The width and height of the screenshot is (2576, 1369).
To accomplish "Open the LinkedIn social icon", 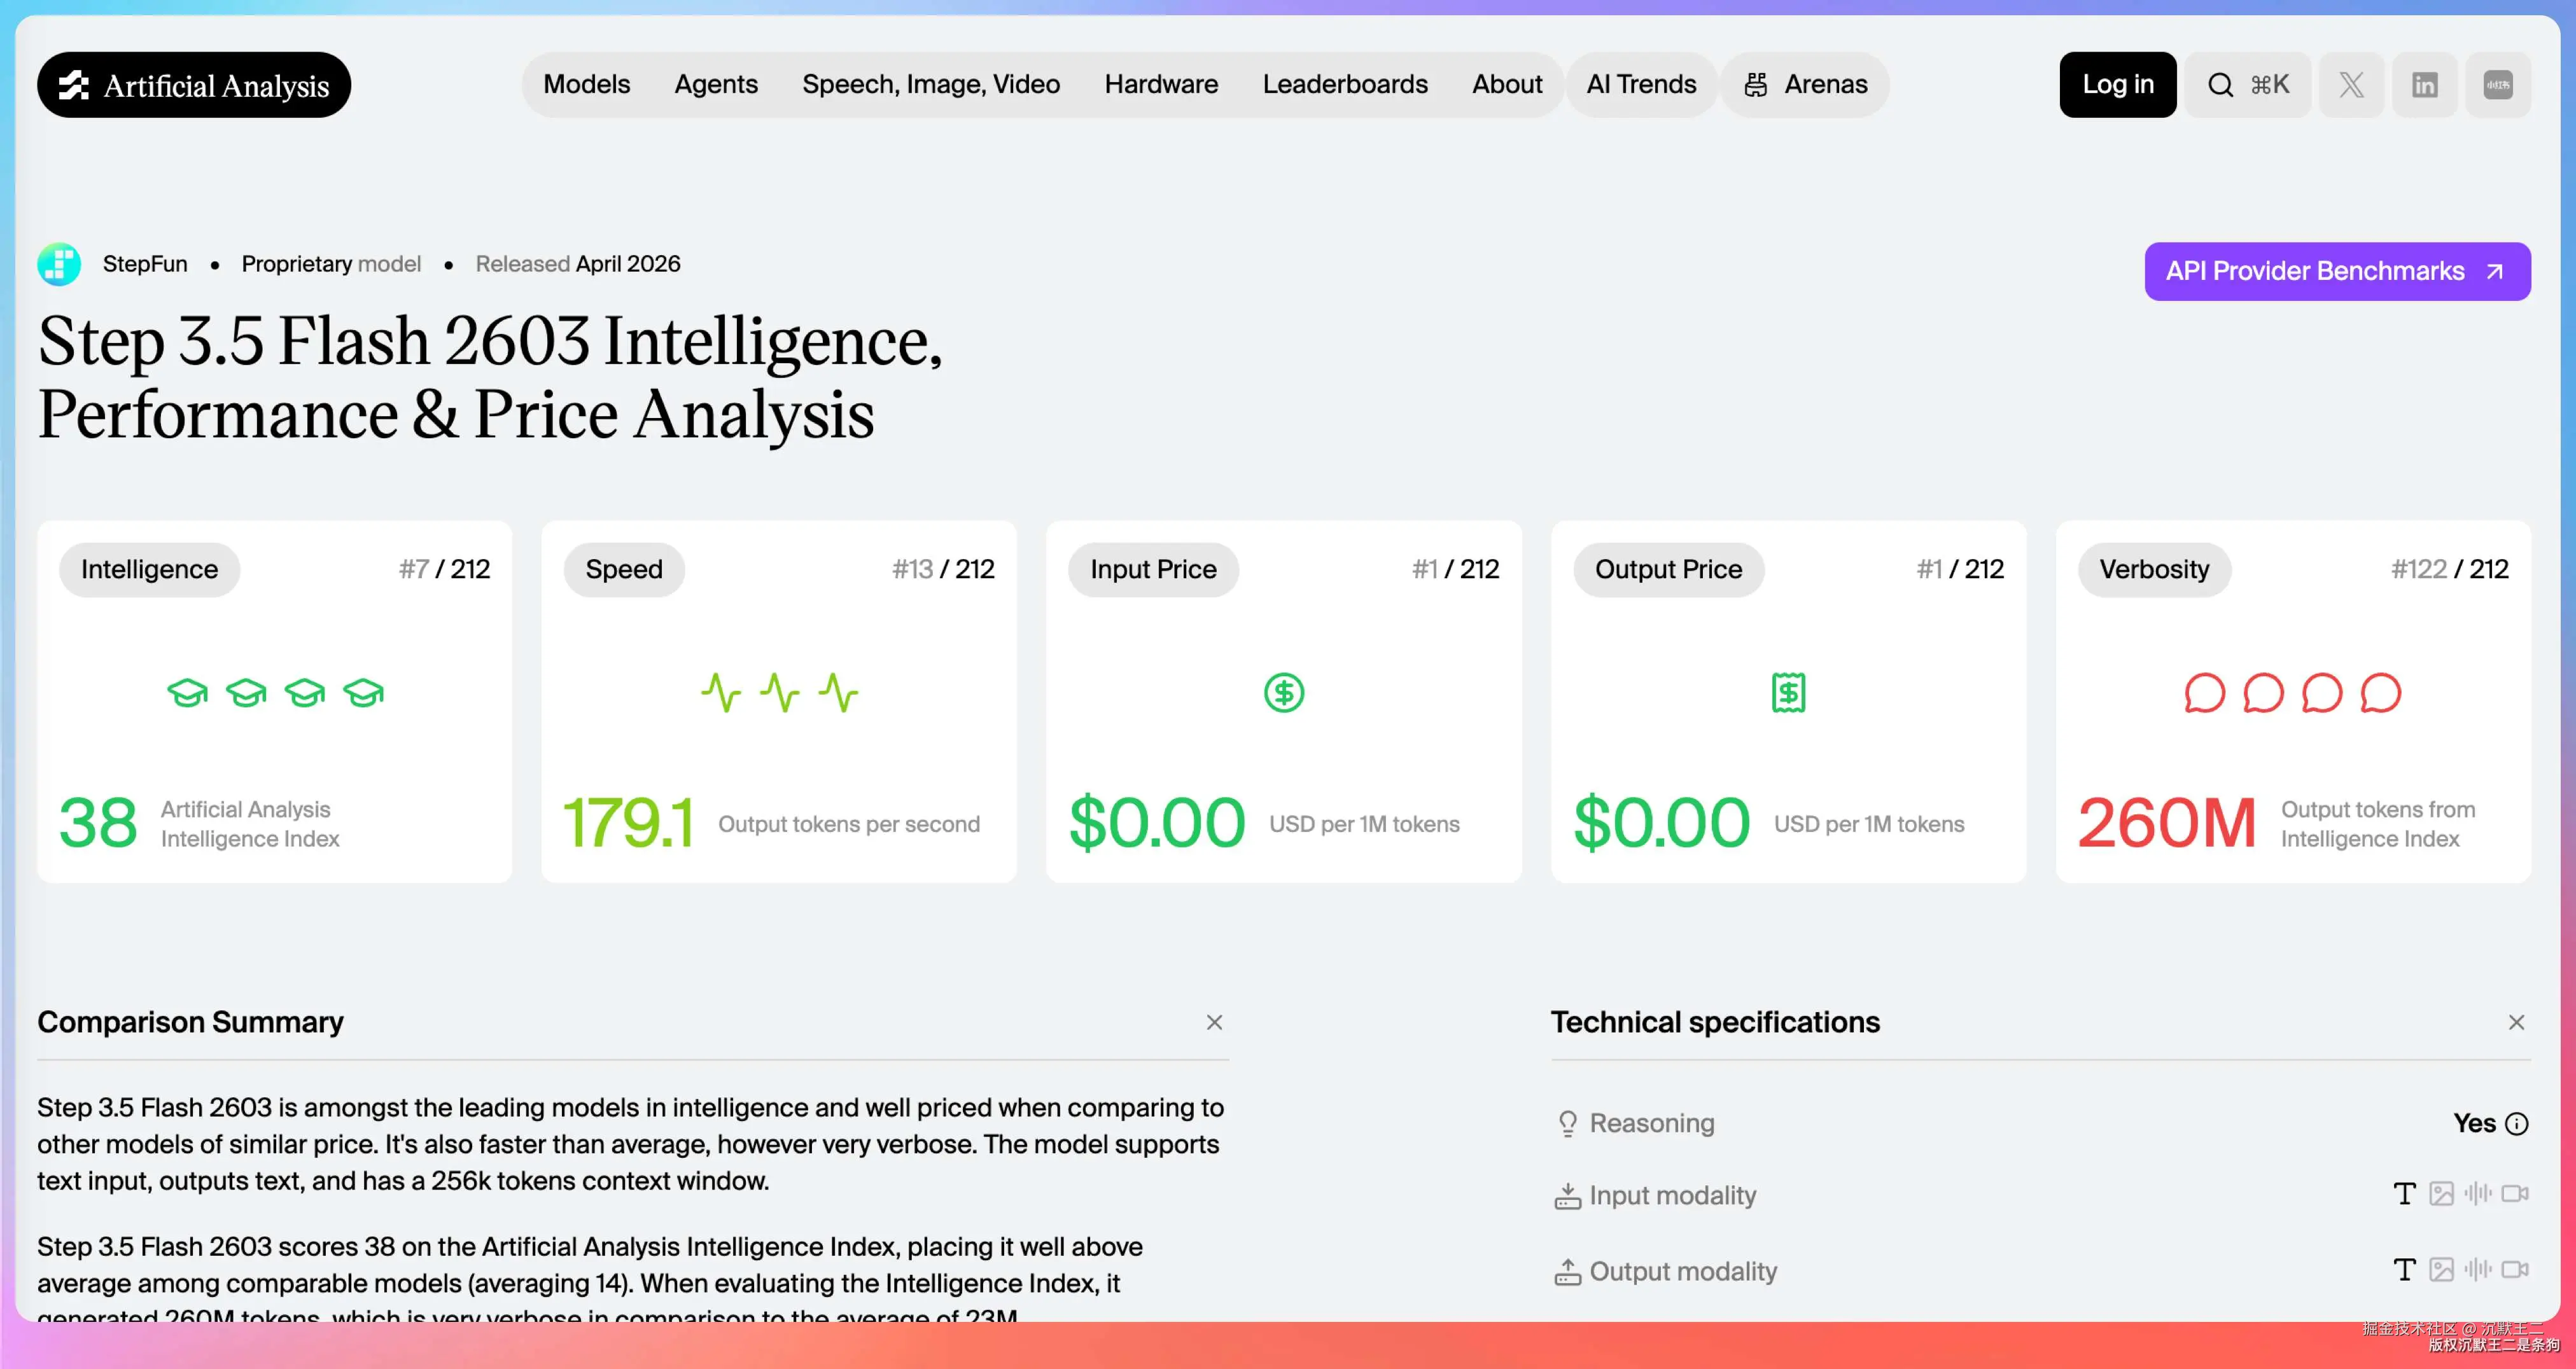I will coord(2424,85).
